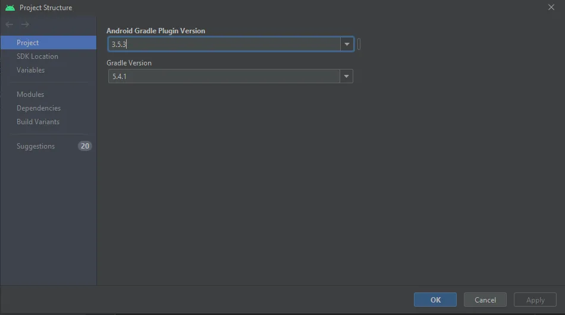This screenshot has height=315, width=565.
Task: Click the Cancel button
Action: [485, 300]
